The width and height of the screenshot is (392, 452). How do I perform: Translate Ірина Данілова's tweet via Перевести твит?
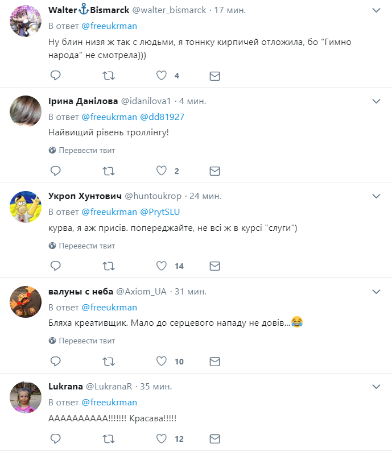(x=86, y=150)
